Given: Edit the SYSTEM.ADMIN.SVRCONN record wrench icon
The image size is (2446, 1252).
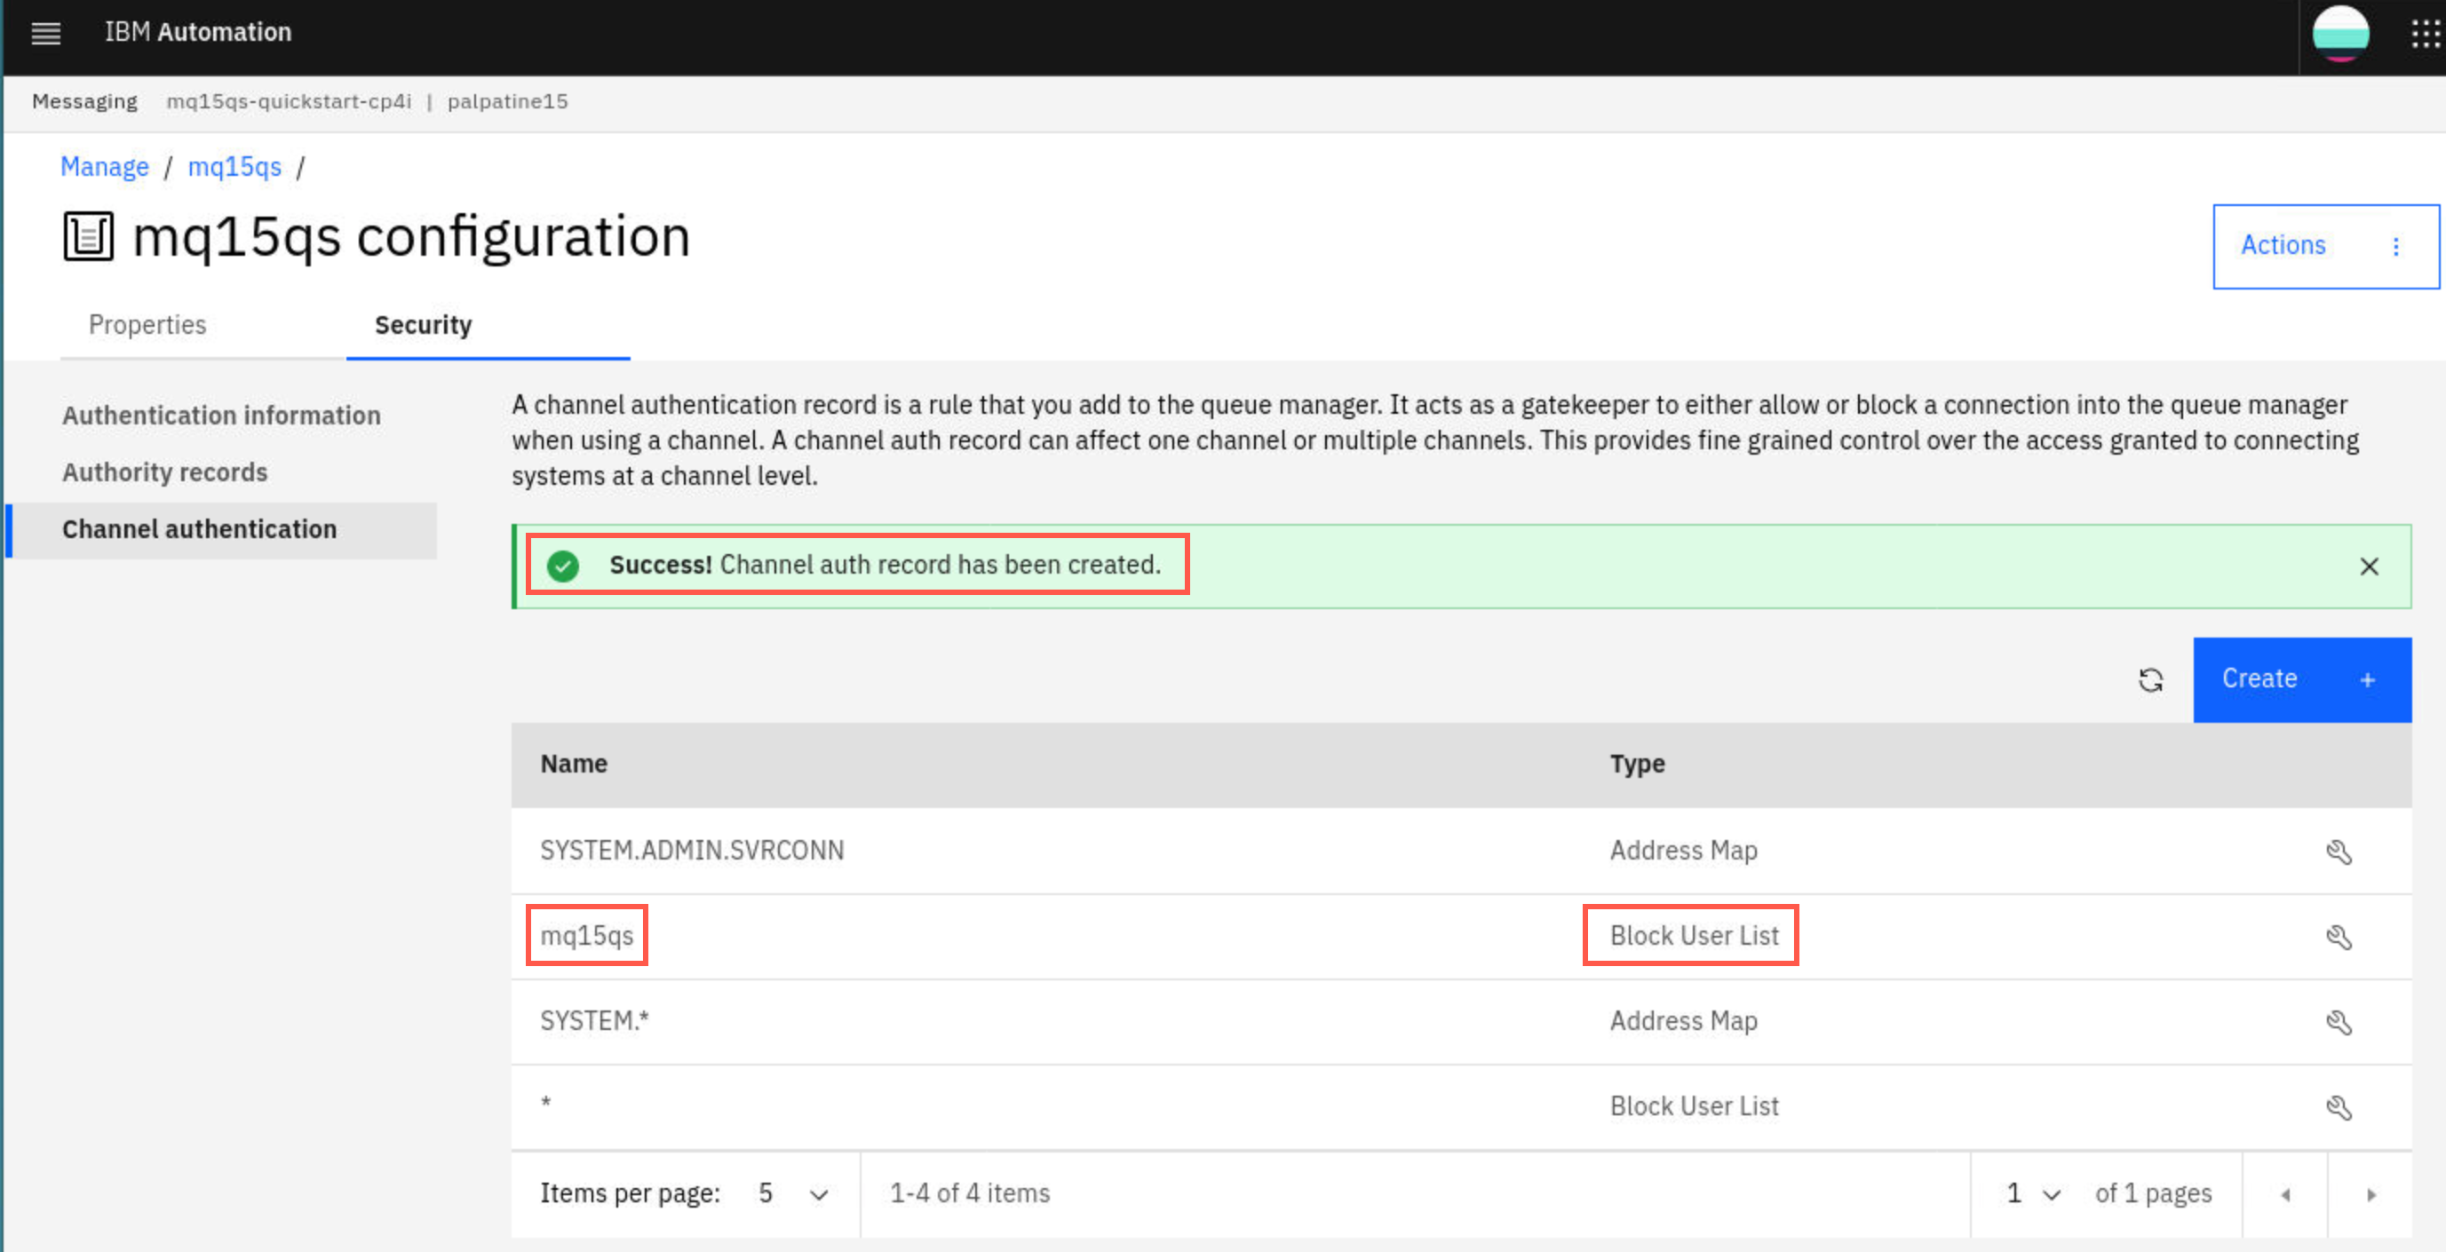Looking at the screenshot, I should coord(2339,852).
